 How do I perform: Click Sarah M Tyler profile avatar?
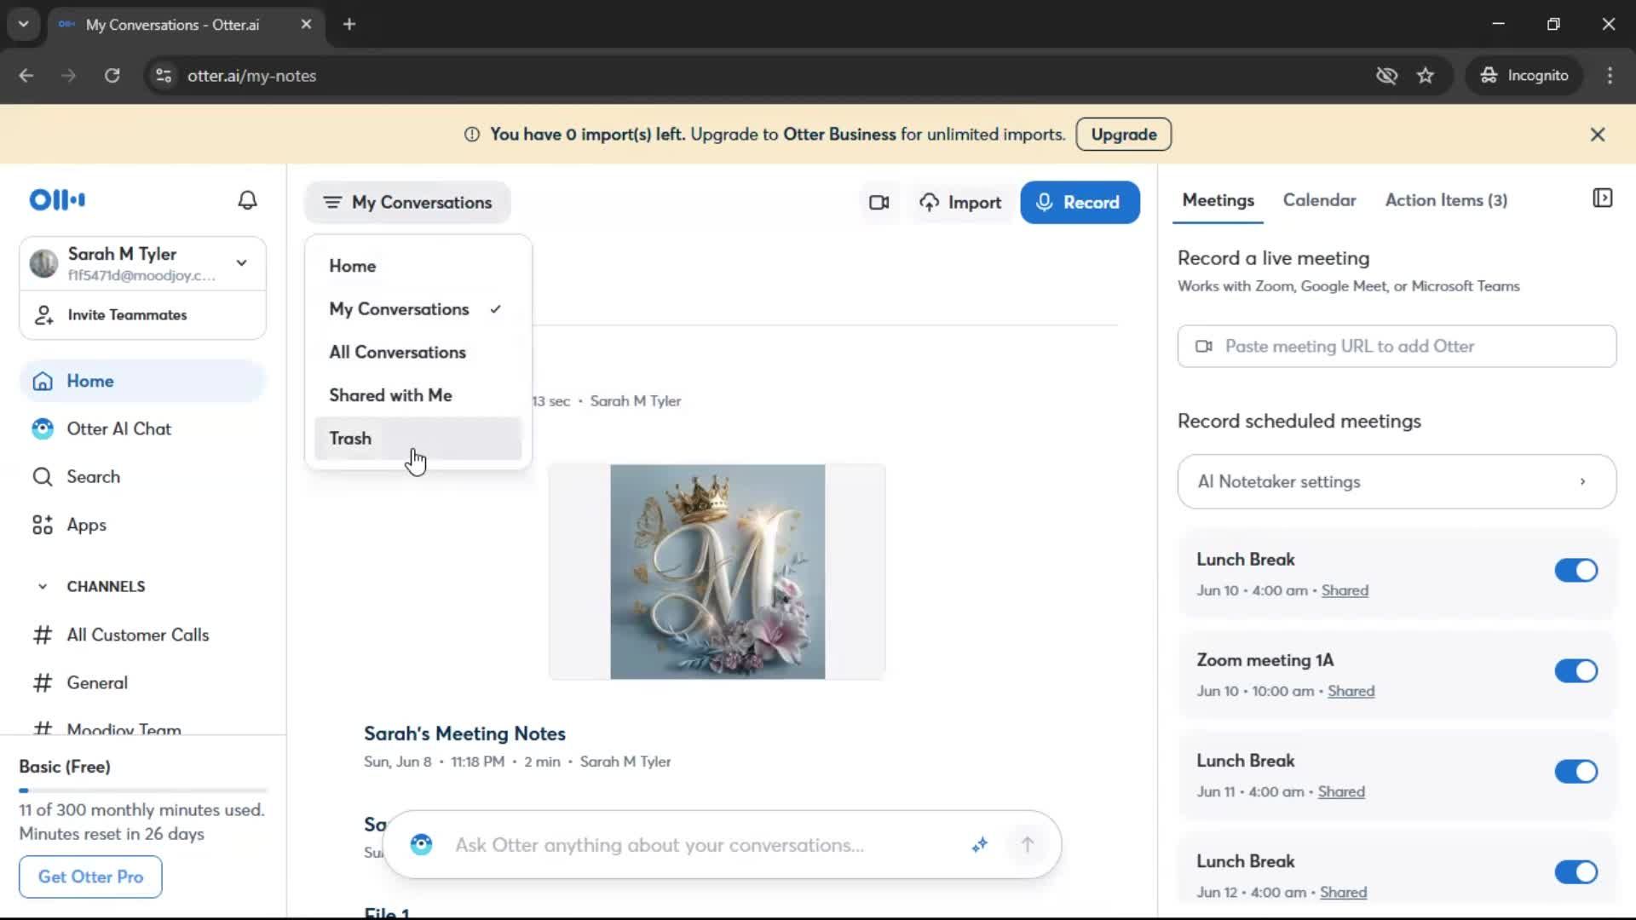[43, 263]
